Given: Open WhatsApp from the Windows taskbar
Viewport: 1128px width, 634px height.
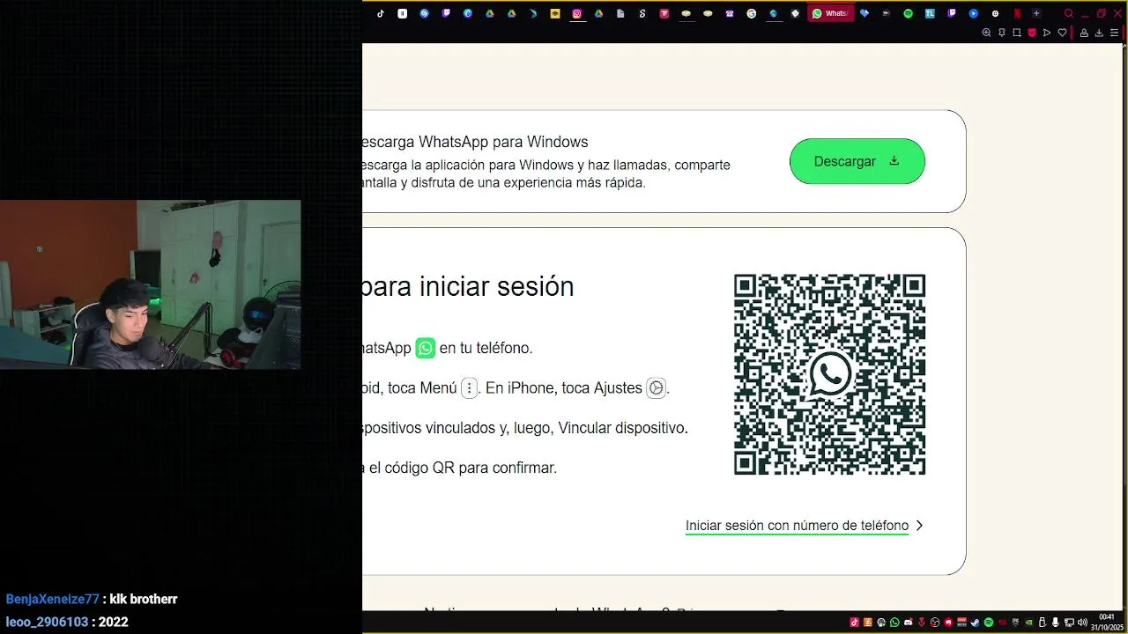Looking at the screenshot, I should (x=894, y=623).
